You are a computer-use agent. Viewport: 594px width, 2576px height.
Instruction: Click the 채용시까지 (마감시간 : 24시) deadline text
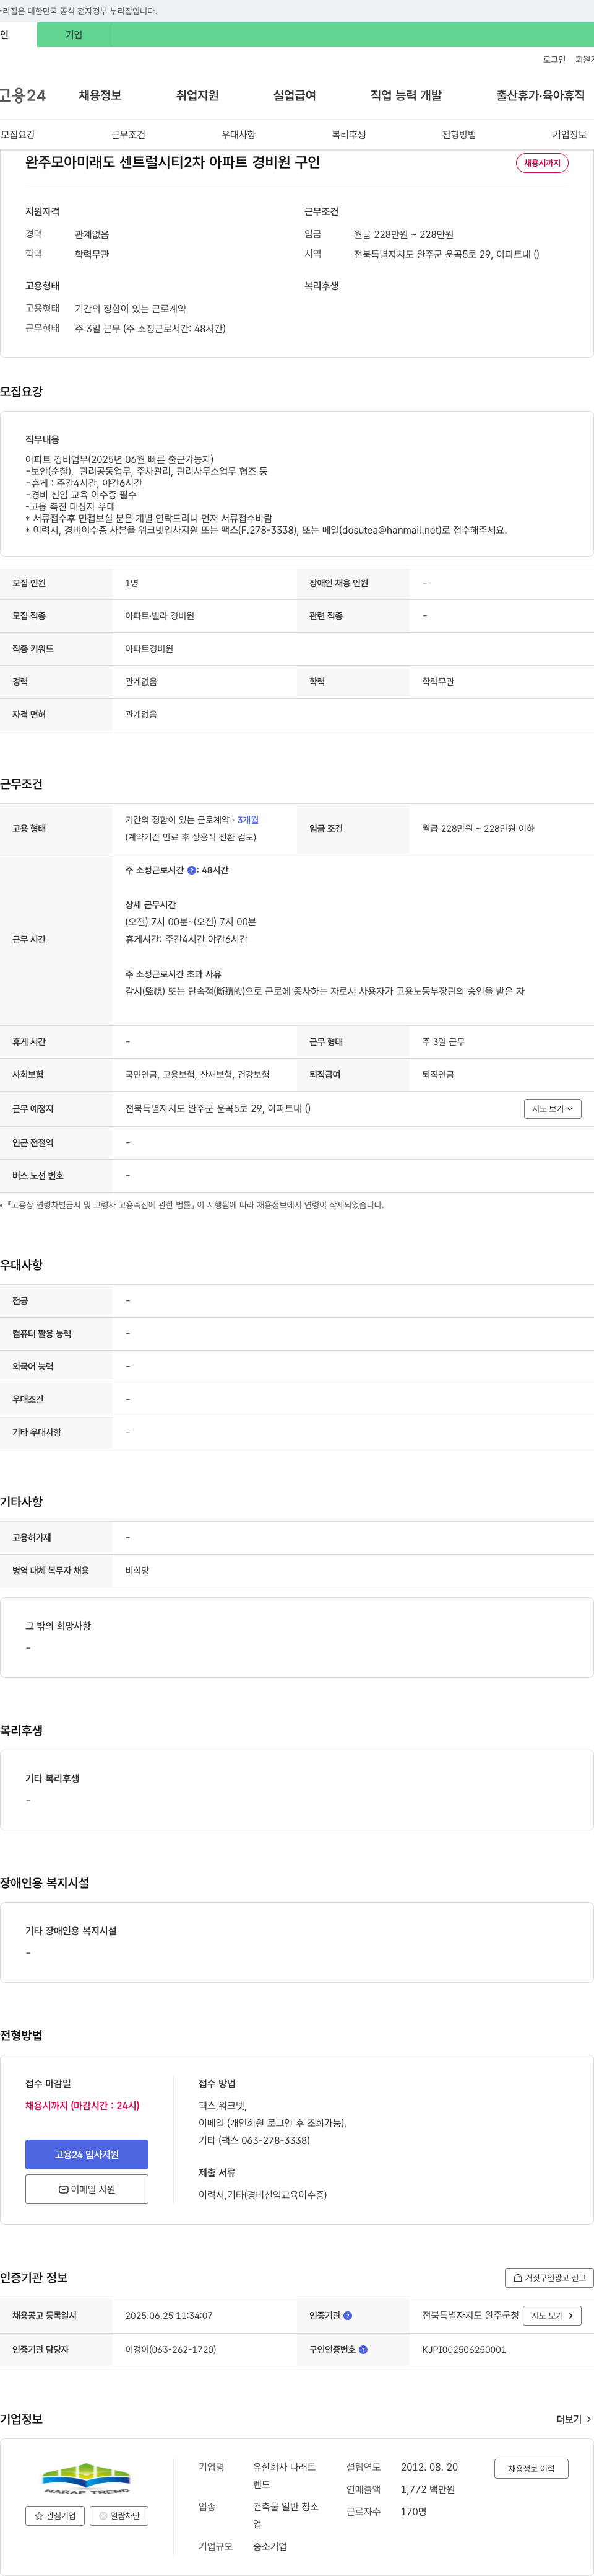coord(83,2106)
